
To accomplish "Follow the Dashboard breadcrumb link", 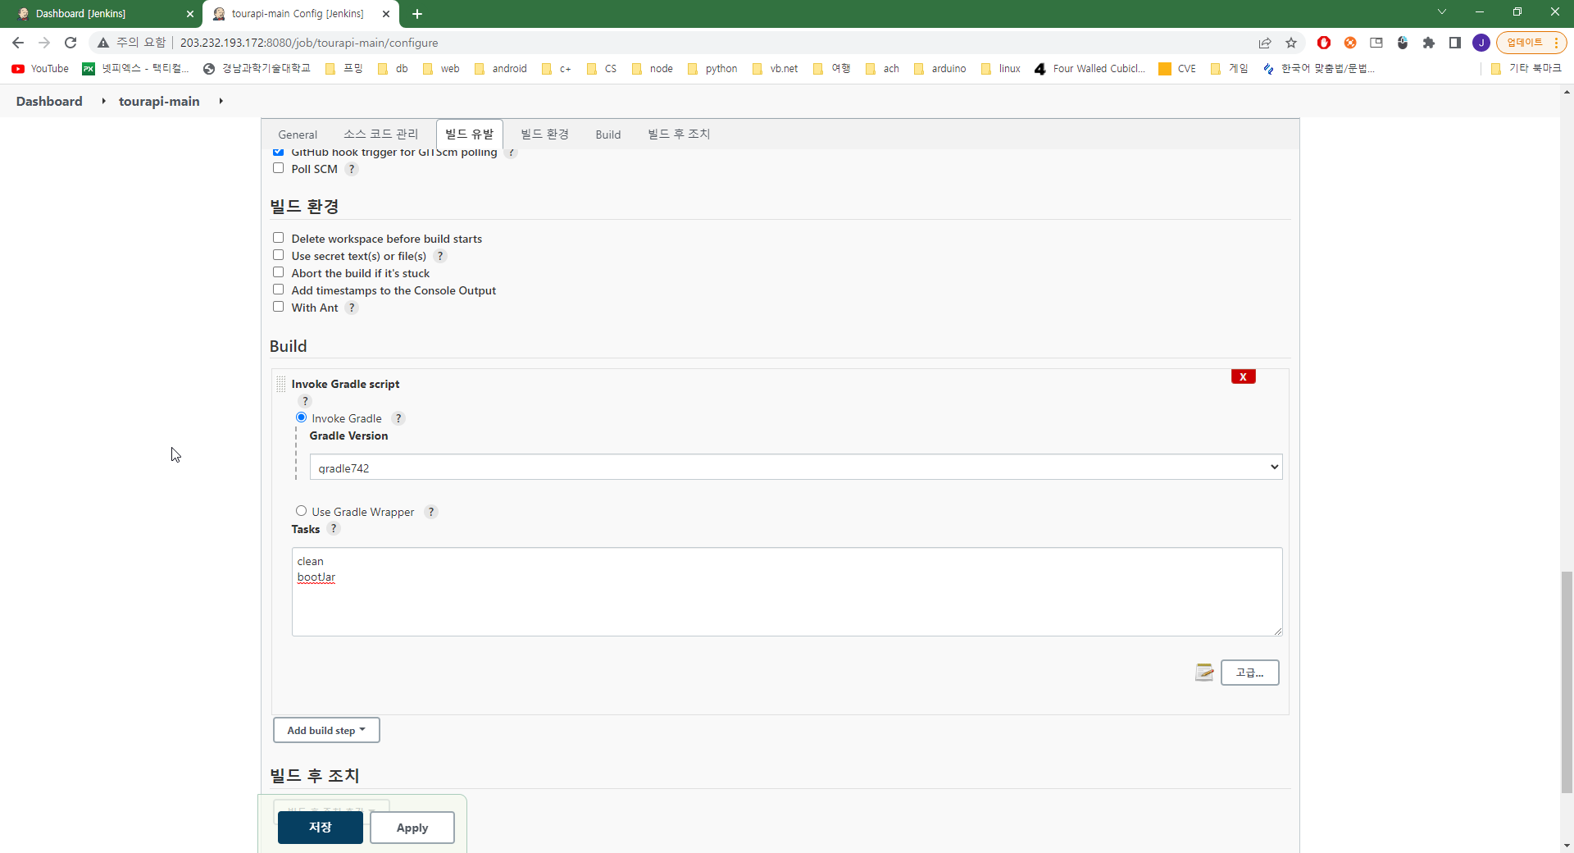I will (48, 101).
